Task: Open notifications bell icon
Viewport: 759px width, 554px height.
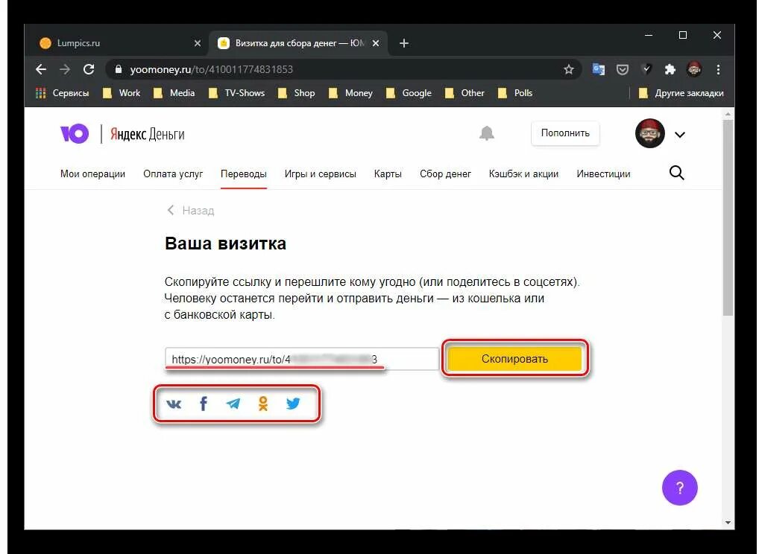Action: 486,133
